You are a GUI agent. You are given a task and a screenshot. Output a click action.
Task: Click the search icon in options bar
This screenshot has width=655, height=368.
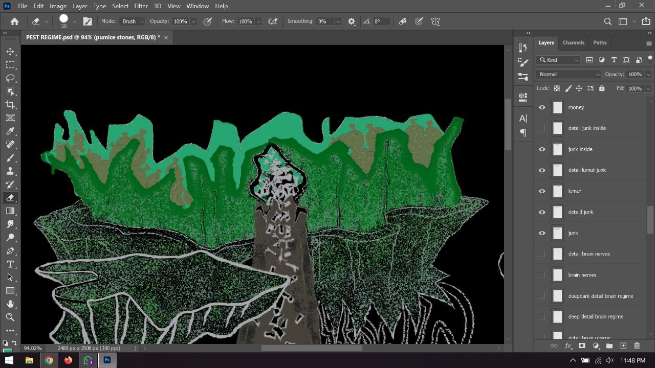coord(608,21)
